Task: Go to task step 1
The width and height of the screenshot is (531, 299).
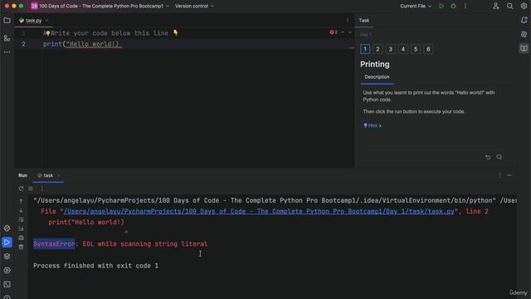Action: [x=365, y=49]
